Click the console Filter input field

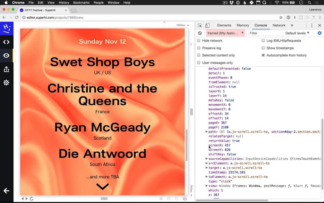click(x=265, y=33)
